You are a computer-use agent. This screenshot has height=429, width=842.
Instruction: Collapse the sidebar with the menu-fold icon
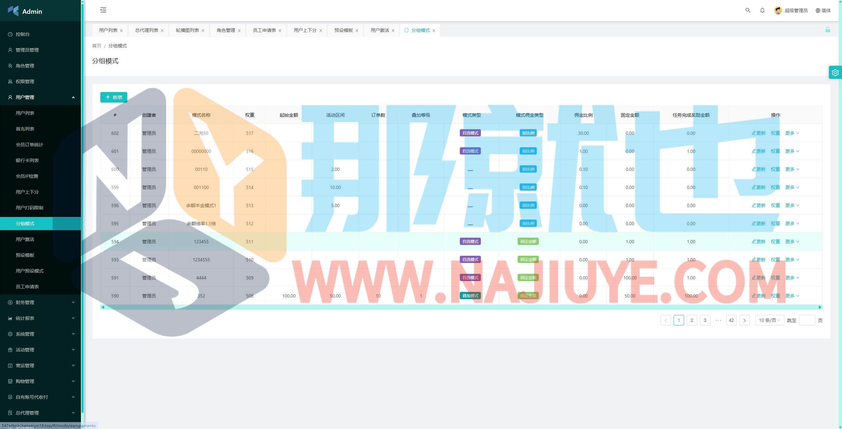[103, 10]
